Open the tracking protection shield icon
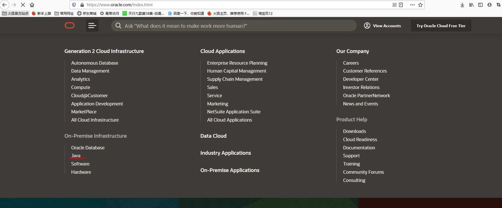The width and height of the screenshot is (502, 208). [74, 5]
